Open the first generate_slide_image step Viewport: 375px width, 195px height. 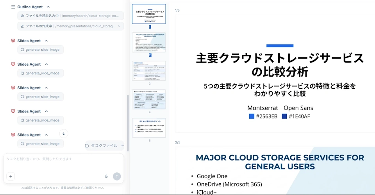(41, 50)
